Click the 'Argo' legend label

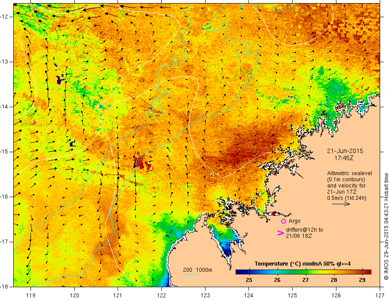pyautogui.click(x=294, y=221)
